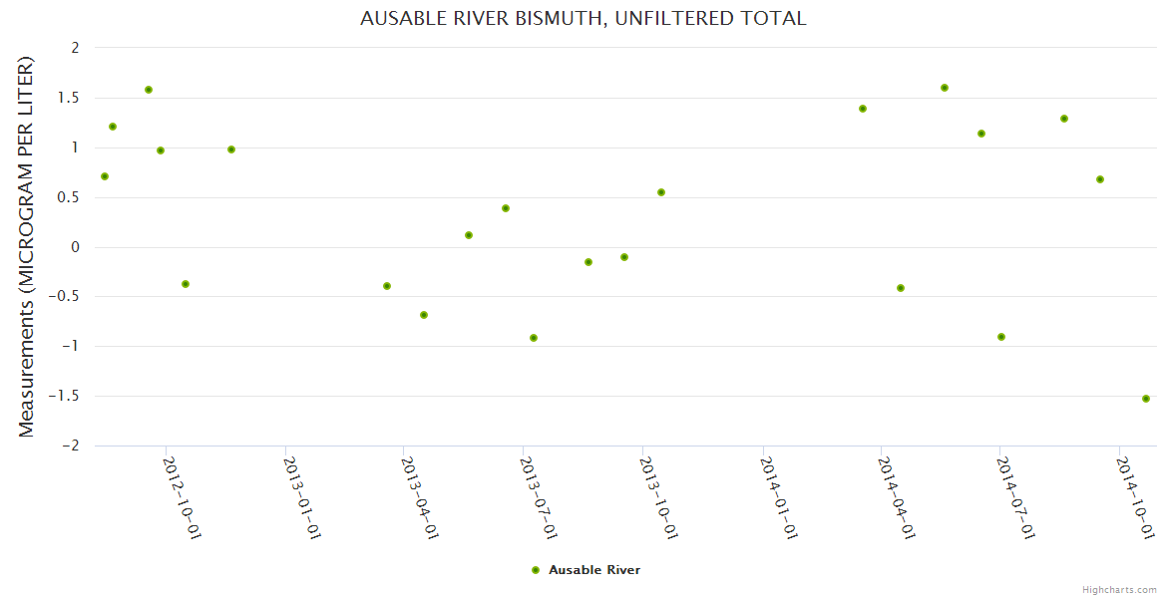This screenshot has width=1167, height=598.
Task: Click the lowest data point near -1.5
Action: (1146, 399)
